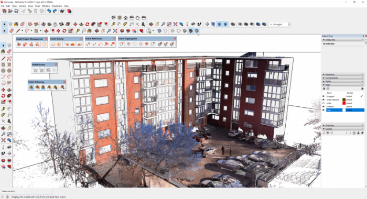Click the Monochrome face style icon
Image resolution: width=367 pixels, height=199 pixels.
tap(197, 30)
